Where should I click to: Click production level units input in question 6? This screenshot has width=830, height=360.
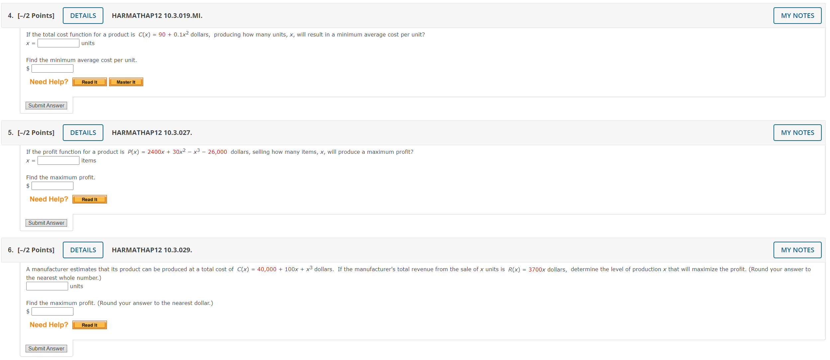47,286
